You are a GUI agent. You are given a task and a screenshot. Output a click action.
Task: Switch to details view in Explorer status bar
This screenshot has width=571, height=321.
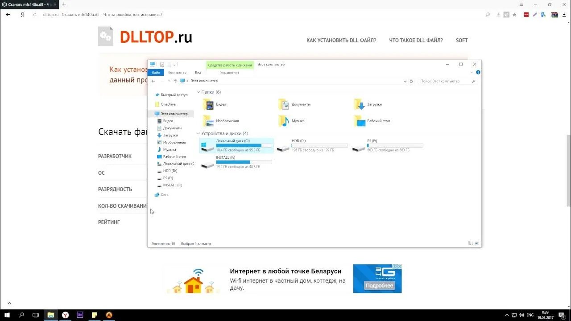pyautogui.click(x=470, y=243)
